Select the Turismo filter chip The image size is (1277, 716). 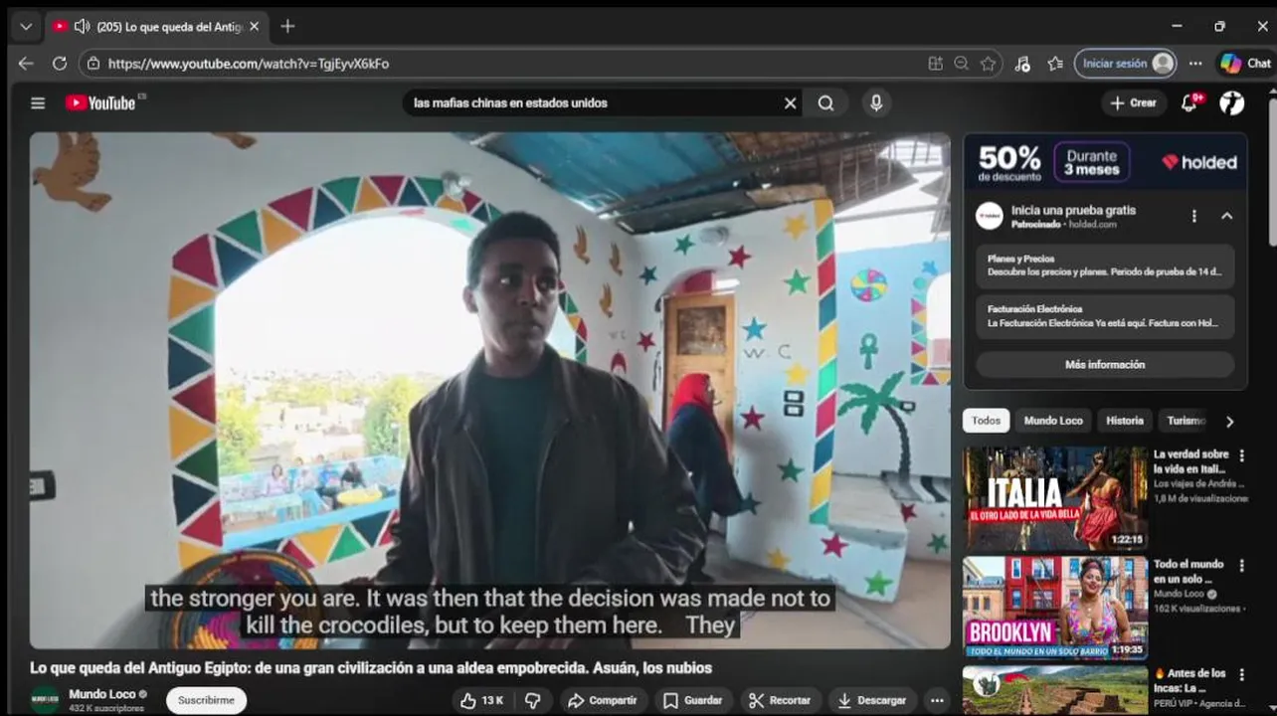(x=1186, y=421)
